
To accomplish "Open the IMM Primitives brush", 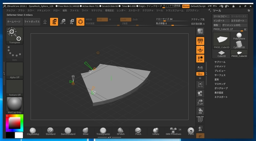I will [173, 131].
